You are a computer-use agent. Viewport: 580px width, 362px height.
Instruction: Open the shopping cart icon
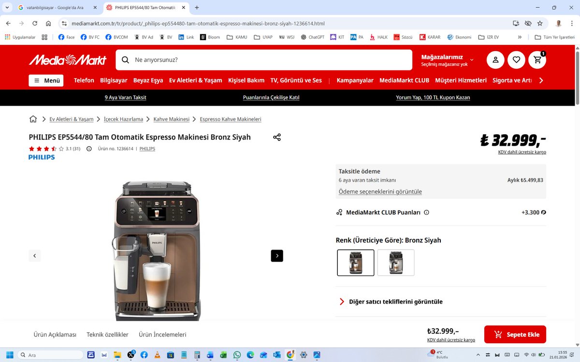tap(537, 60)
